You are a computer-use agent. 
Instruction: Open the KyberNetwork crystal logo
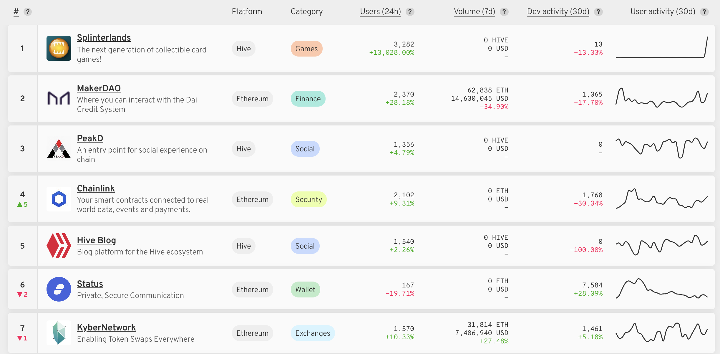coord(59,333)
